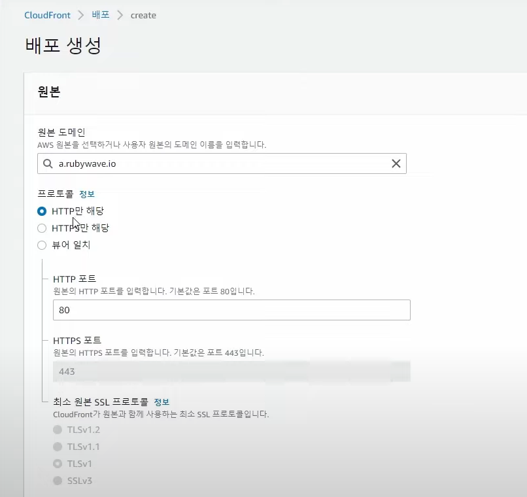The image size is (527, 497).
Task: Select the HTTPS만 해당 radio option
Action: (42, 228)
